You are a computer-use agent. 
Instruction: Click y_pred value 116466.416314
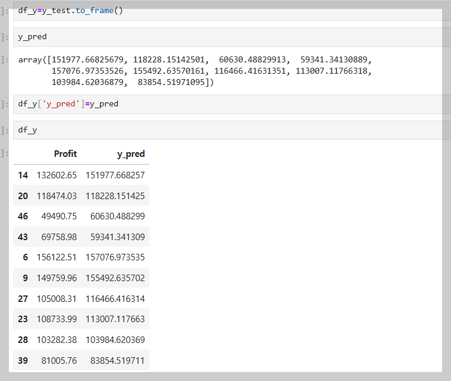tap(115, 299)
